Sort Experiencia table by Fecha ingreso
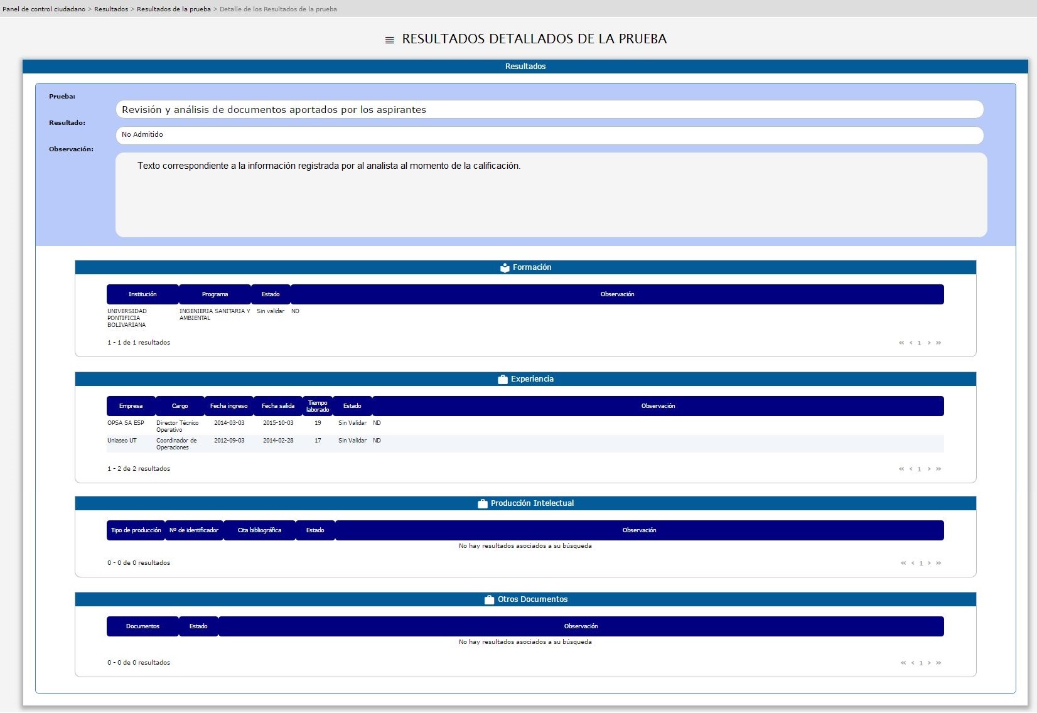Image resolution: width=1037 pixels, height=713 pixels. 228,406
